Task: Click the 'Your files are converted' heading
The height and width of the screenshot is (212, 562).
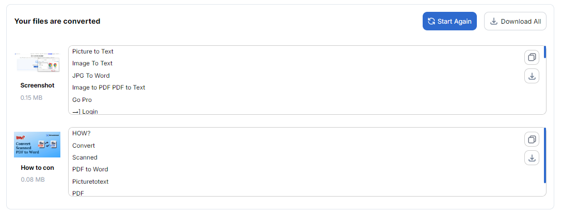Action: tap(57, 21)
